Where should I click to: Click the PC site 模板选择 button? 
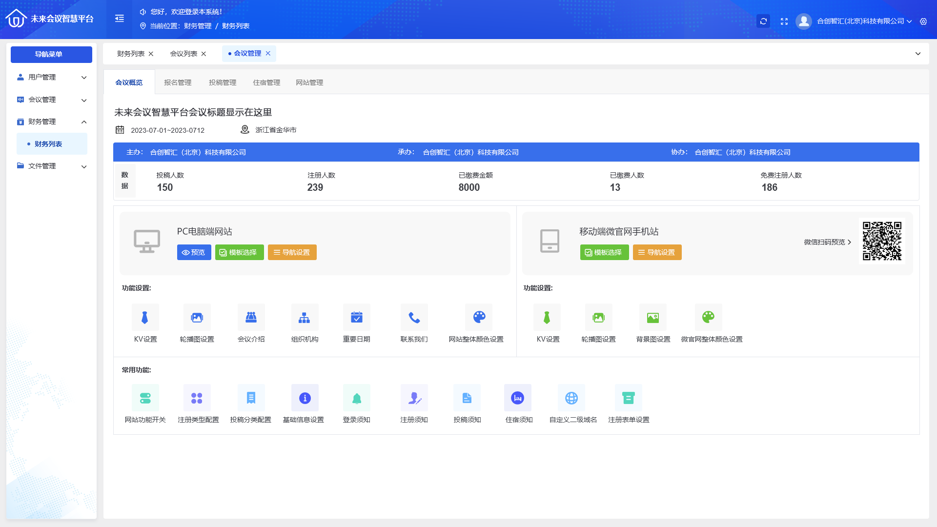[240, 252]
